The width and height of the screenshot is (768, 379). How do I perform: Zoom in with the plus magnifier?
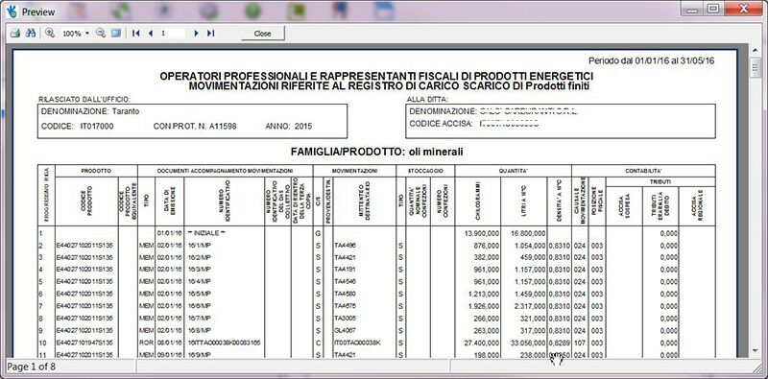(50, 34)
